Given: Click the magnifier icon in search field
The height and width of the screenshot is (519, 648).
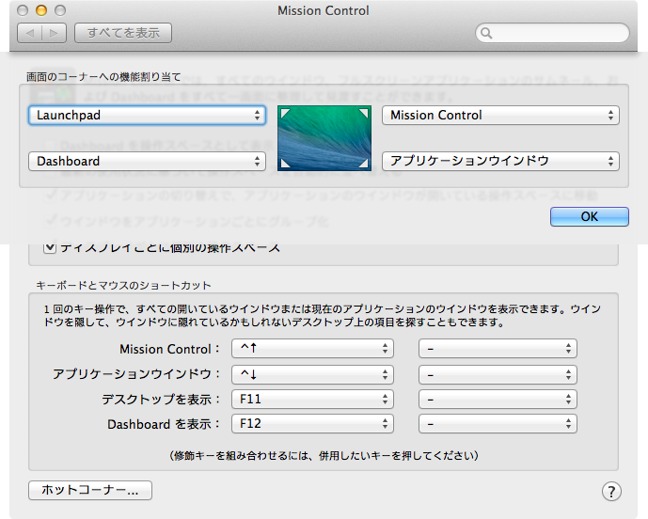Looking at the screenshot, I should click(x=486, y=33).
